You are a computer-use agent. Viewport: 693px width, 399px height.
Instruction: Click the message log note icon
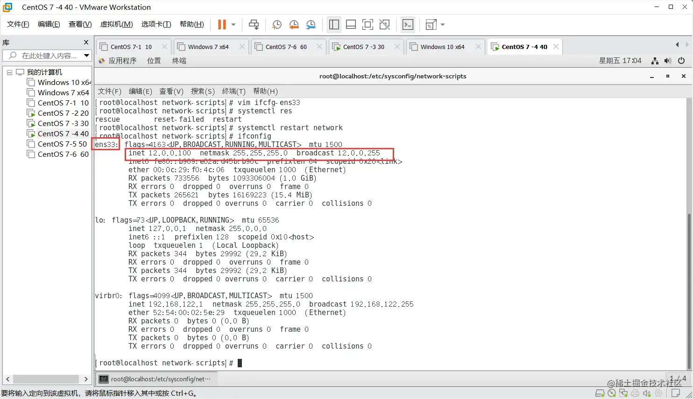pyautogui.click(x=675, y=393)
